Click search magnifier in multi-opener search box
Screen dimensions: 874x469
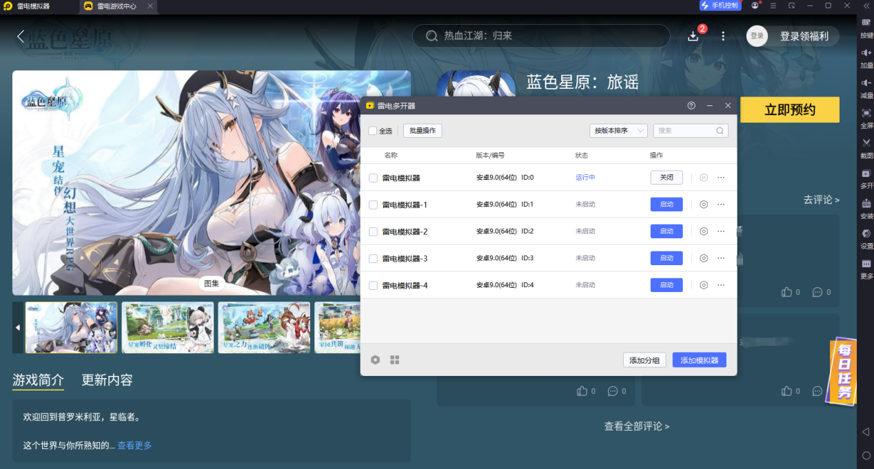pyautogui.click(x=720, y=130)
